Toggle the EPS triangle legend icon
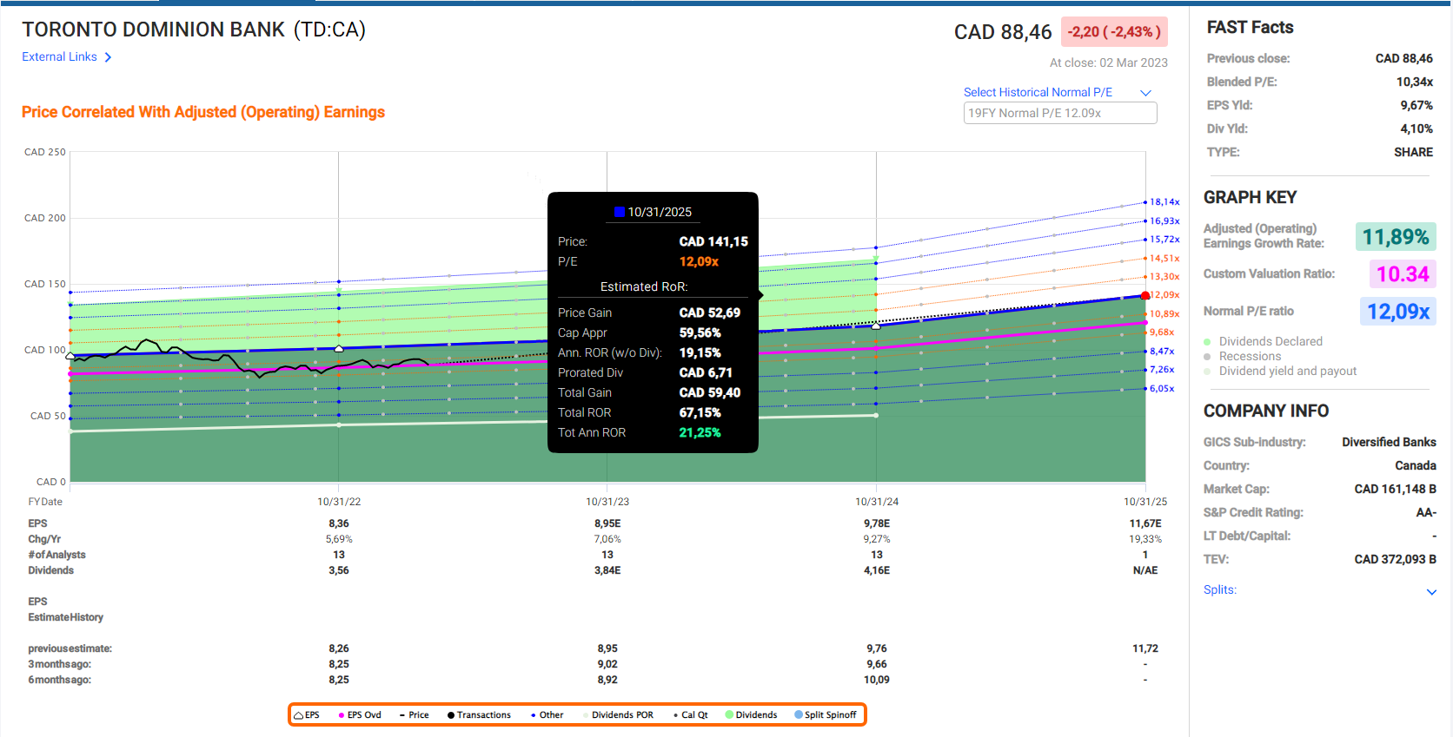This screenshot has height=737, width=1453. coord(299,715)
